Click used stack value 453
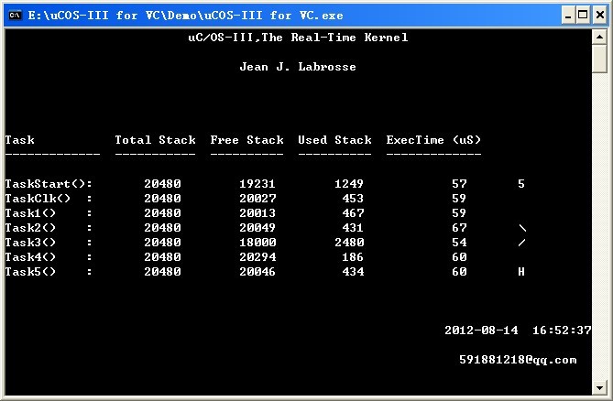The height and width of the screenshot is (401, 613). [353, 199]
